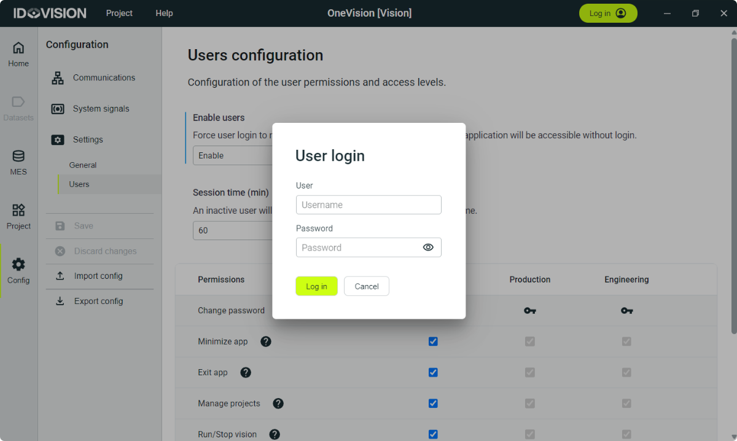Click the Username input field
Viewport: 737px width, 441px height.
(368, 205)
